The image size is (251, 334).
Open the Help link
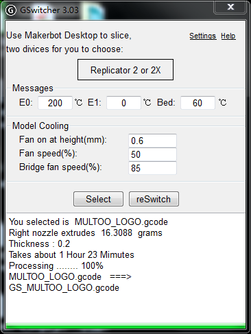click(228, 36)
